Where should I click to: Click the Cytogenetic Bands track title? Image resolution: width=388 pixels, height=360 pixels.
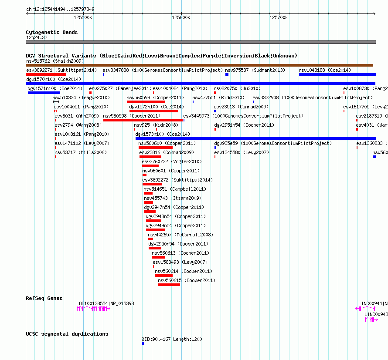[x=52, y=32]
